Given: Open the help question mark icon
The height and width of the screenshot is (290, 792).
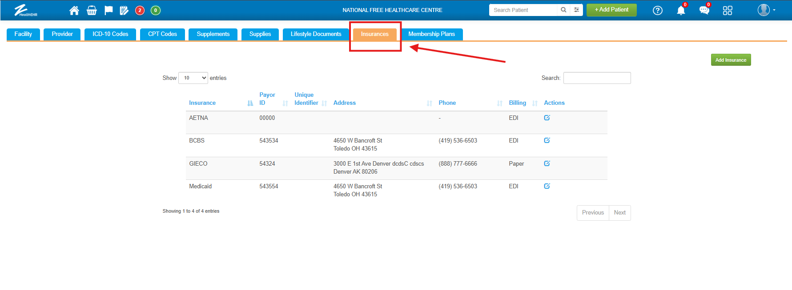Looking at the screenshot, I should point(657,10).
